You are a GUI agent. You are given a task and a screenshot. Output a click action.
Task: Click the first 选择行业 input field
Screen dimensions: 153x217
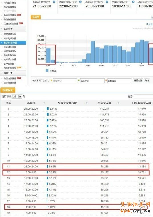click(x=65, y=81)
